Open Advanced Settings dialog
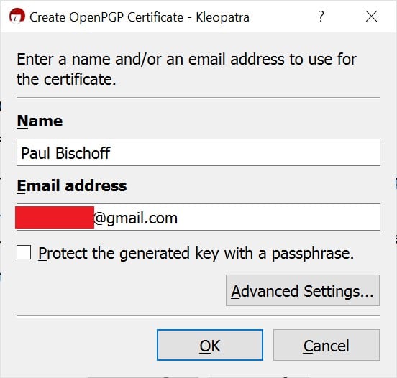The height and width of the screenshot is (378, 397). (303, 290)
